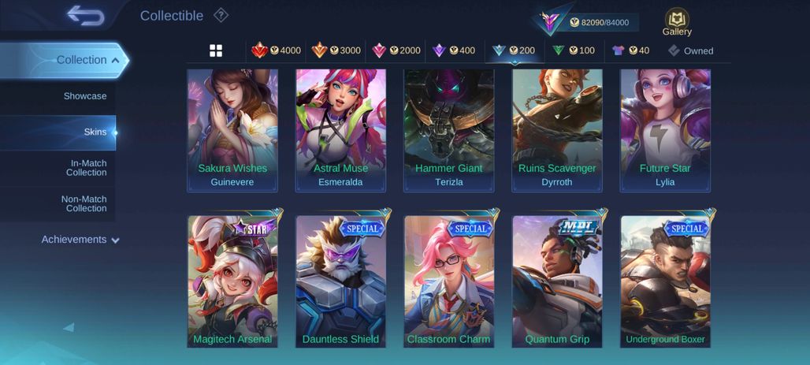Toggle the Owned filter
Screen dimensions: 810x365
[x=691, y=50]
